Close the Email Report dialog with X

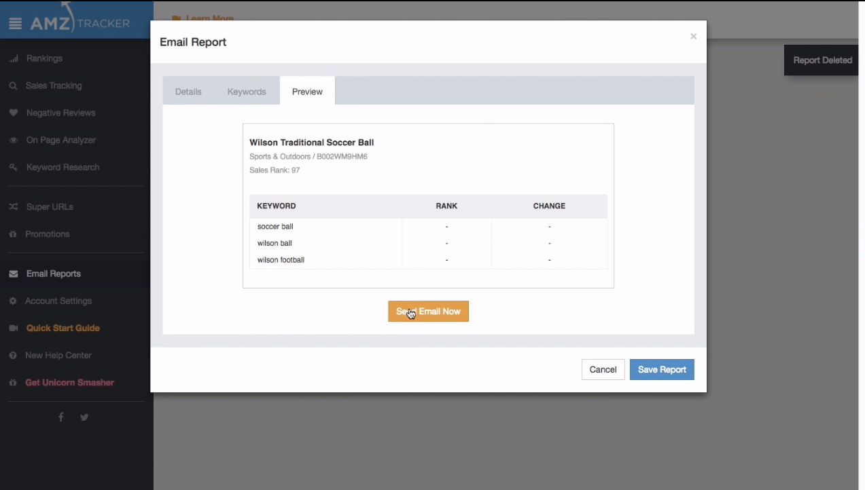693,37
